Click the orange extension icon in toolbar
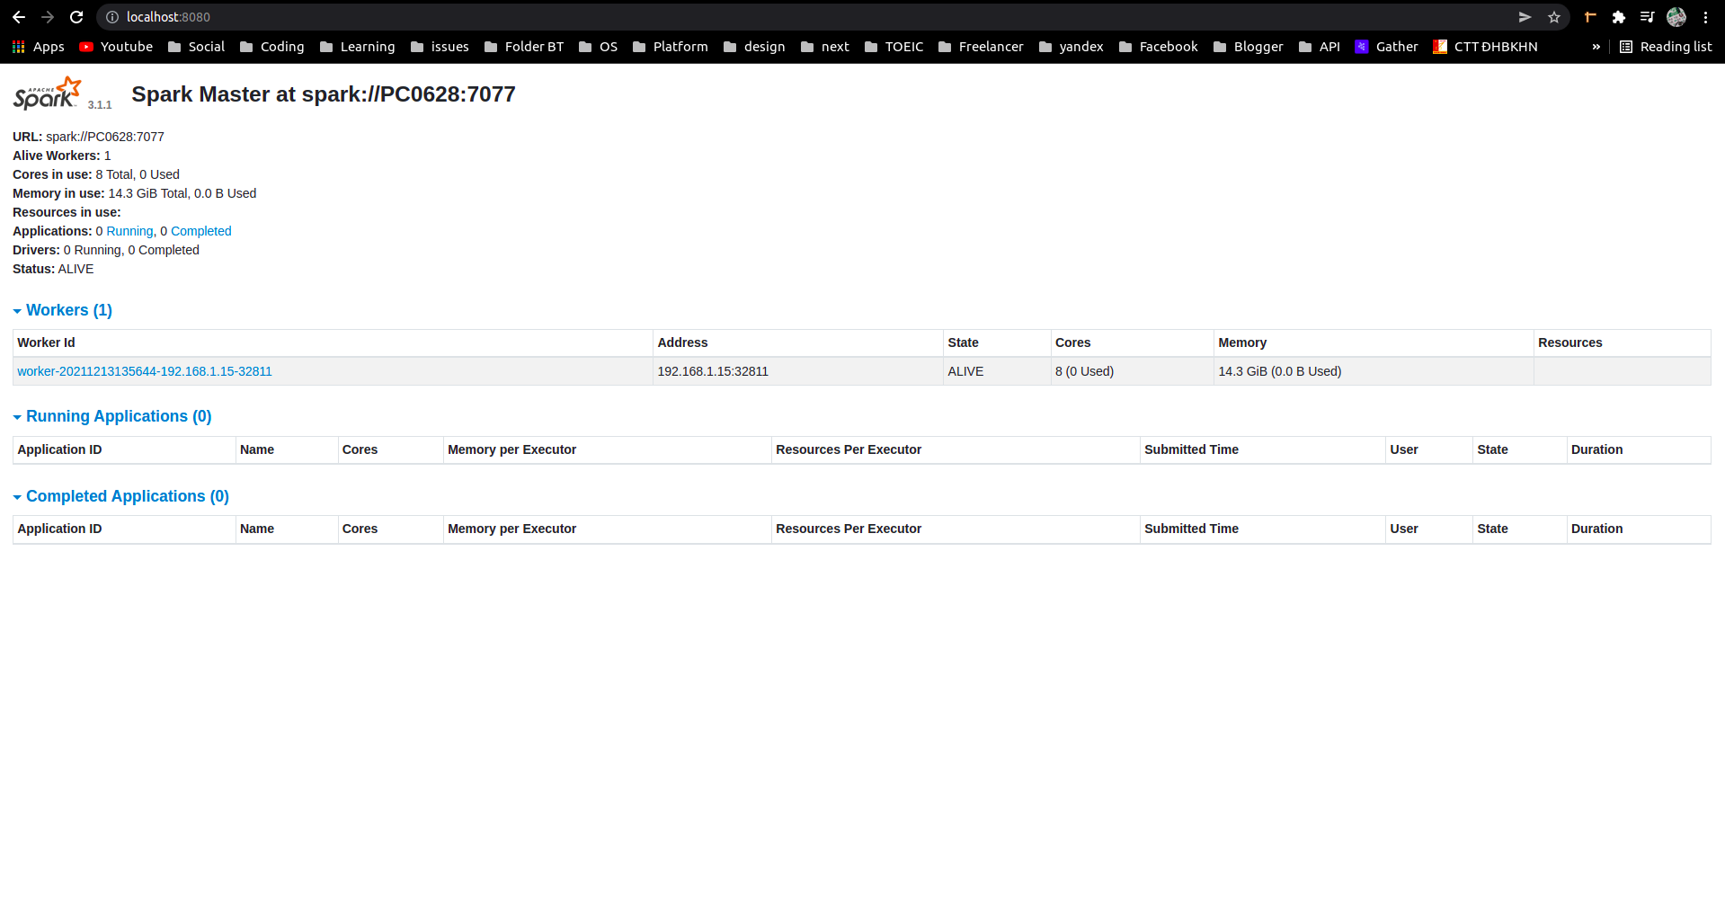Viewport: 1725px width, 916px height. tap(1590, 17)
